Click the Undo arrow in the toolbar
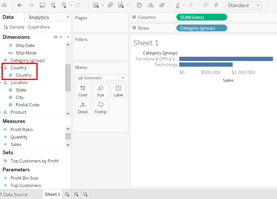 click(20, 5)
